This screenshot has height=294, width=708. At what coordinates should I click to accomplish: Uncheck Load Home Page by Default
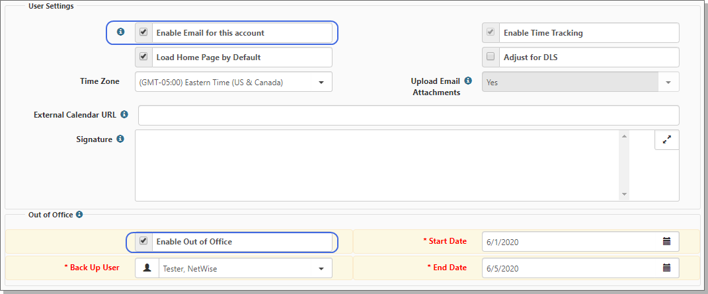point(143,57)
